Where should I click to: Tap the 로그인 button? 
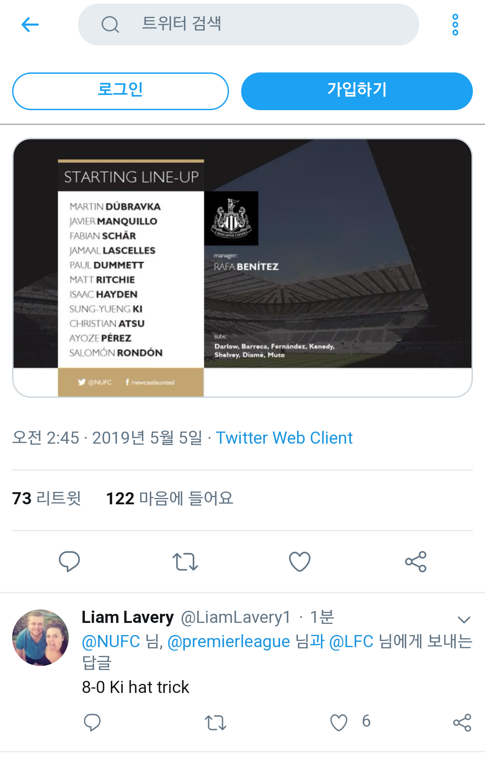(x=121, y=91)
